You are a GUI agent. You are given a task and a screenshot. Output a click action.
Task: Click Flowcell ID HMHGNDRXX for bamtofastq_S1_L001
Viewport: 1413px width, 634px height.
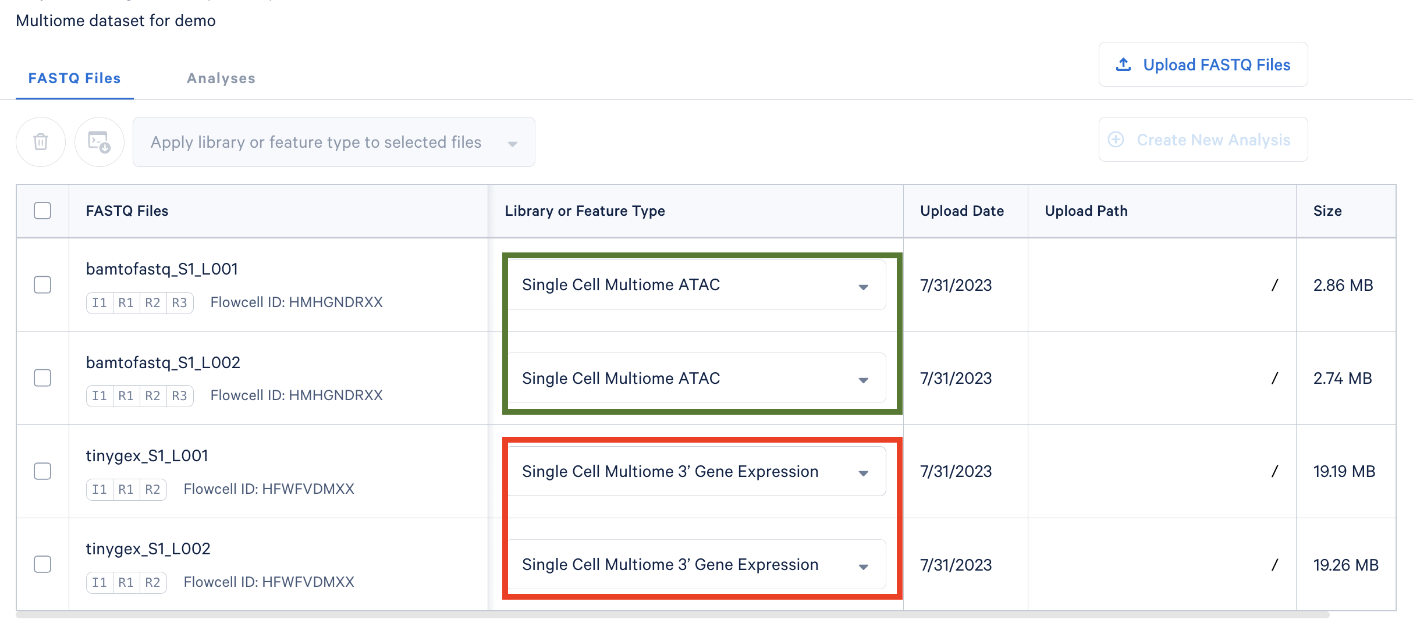click(297, 302)
